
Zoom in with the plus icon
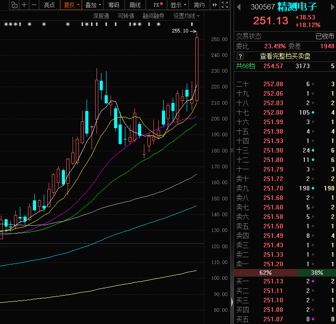pyautogui.click(x=24, y=5)
